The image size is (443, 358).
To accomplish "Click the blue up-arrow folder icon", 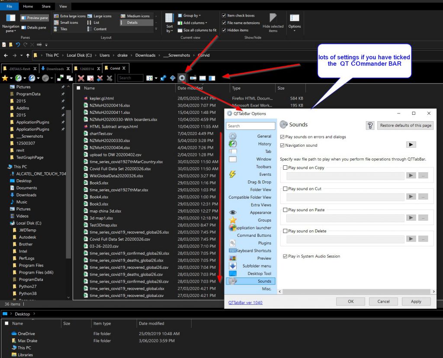I will 173,78.
